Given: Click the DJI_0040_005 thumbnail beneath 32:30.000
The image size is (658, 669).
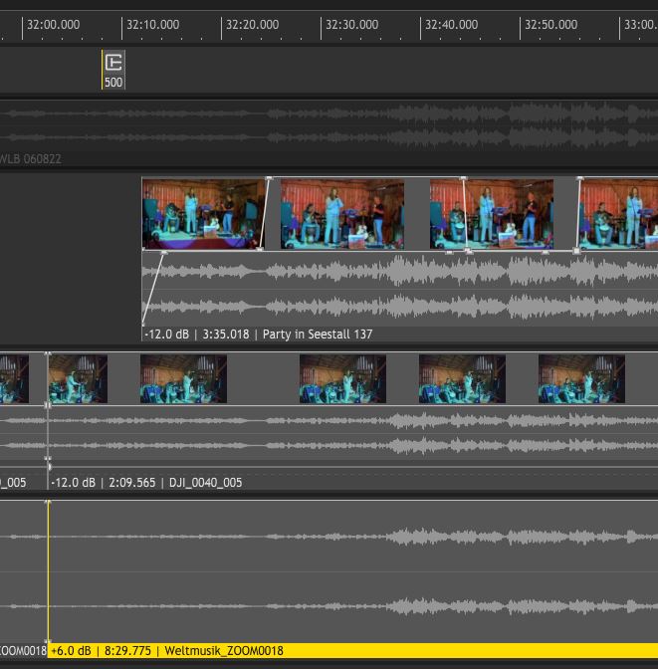Looking at the screenshot, I should (342, 378).
